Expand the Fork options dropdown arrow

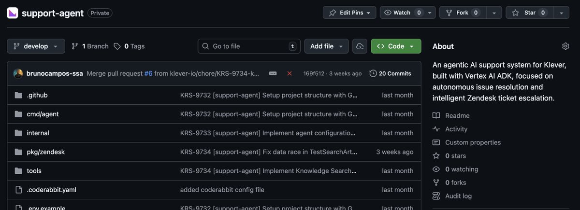click(x=493, y=13)
